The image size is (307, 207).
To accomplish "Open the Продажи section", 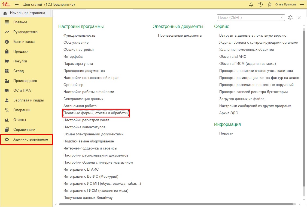I will [21, 52].
